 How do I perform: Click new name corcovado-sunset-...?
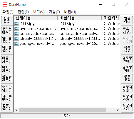point(79,34)
